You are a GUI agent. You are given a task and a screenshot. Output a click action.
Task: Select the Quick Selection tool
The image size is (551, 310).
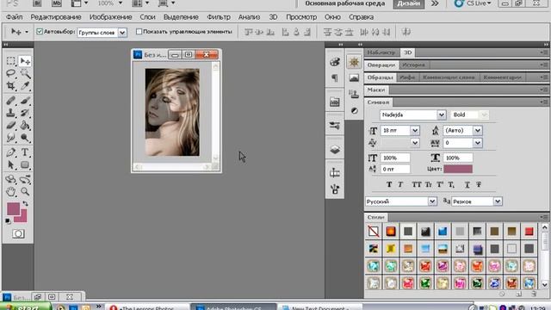(25, 73)
